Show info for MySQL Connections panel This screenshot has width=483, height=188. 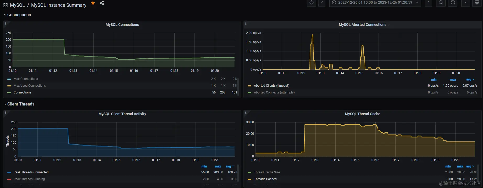pyautogui.click(x=5, y=23)
